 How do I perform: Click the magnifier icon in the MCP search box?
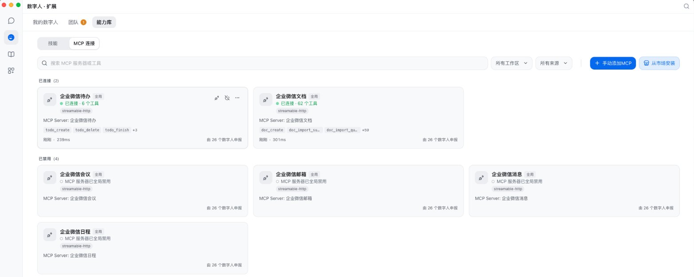[44, 63]
